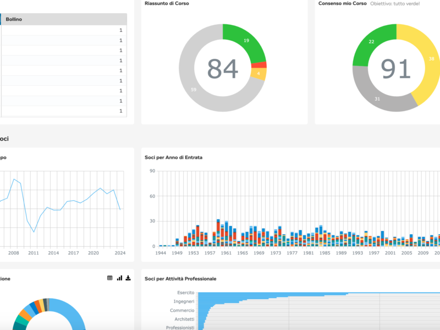Click the 60 value on y-axis
The width and height of the screenshot is (440, 330).
click(x=152, y=196)
